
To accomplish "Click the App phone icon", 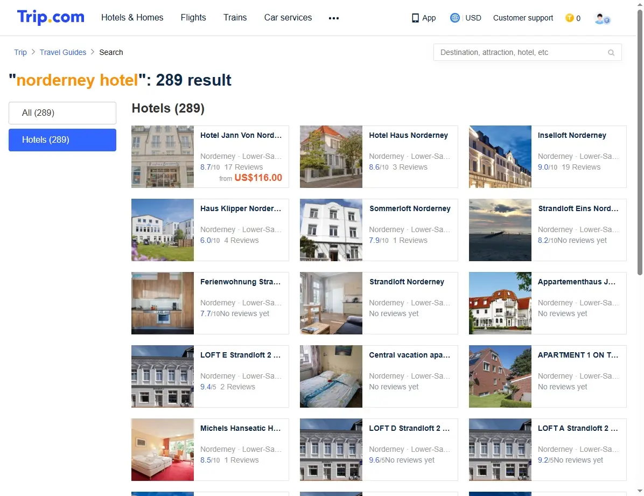I will click(x=415, y=18).
